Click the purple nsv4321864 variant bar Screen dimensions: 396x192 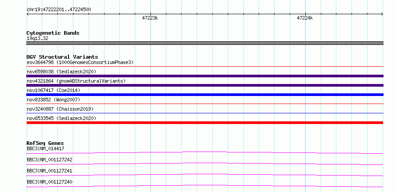(205, 85)
